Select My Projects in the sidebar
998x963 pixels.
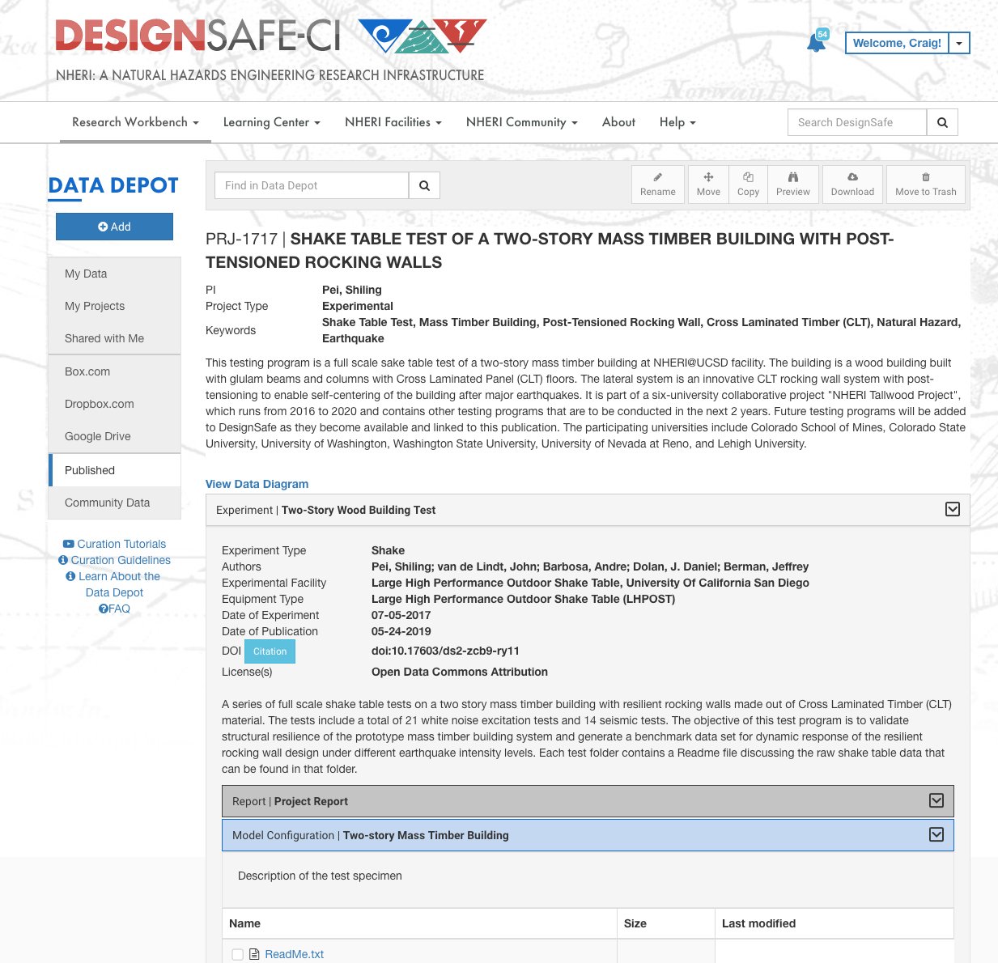coord(114,306)
